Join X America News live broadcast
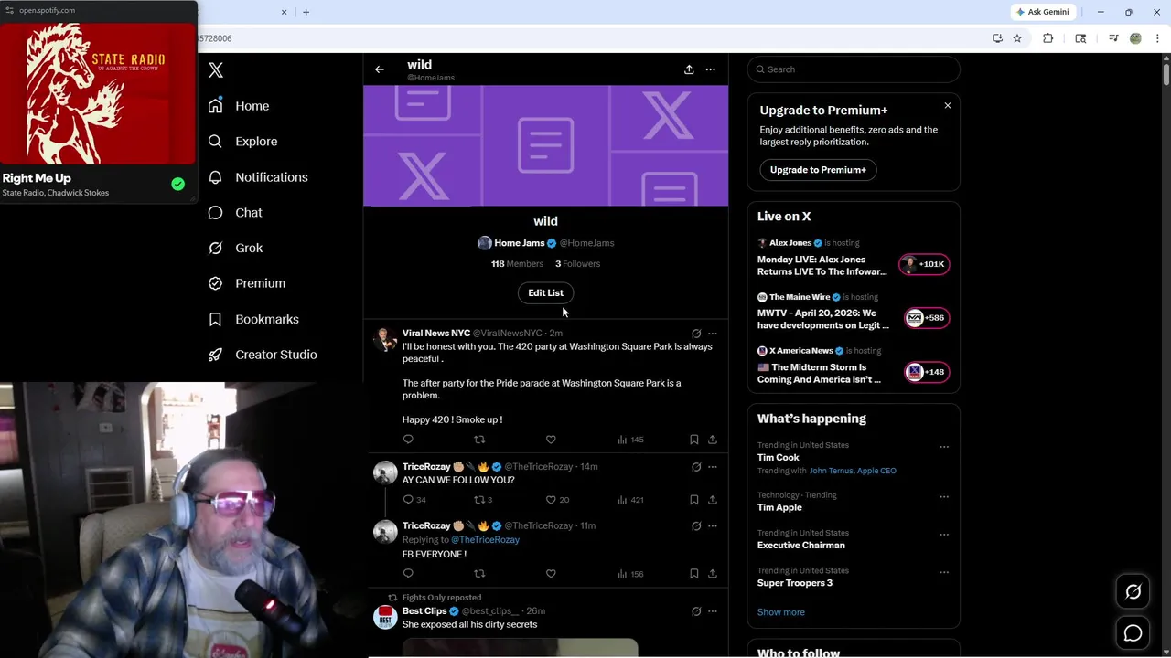The image size is (1171, 658). pyautogui.click(x=926, y=372)
